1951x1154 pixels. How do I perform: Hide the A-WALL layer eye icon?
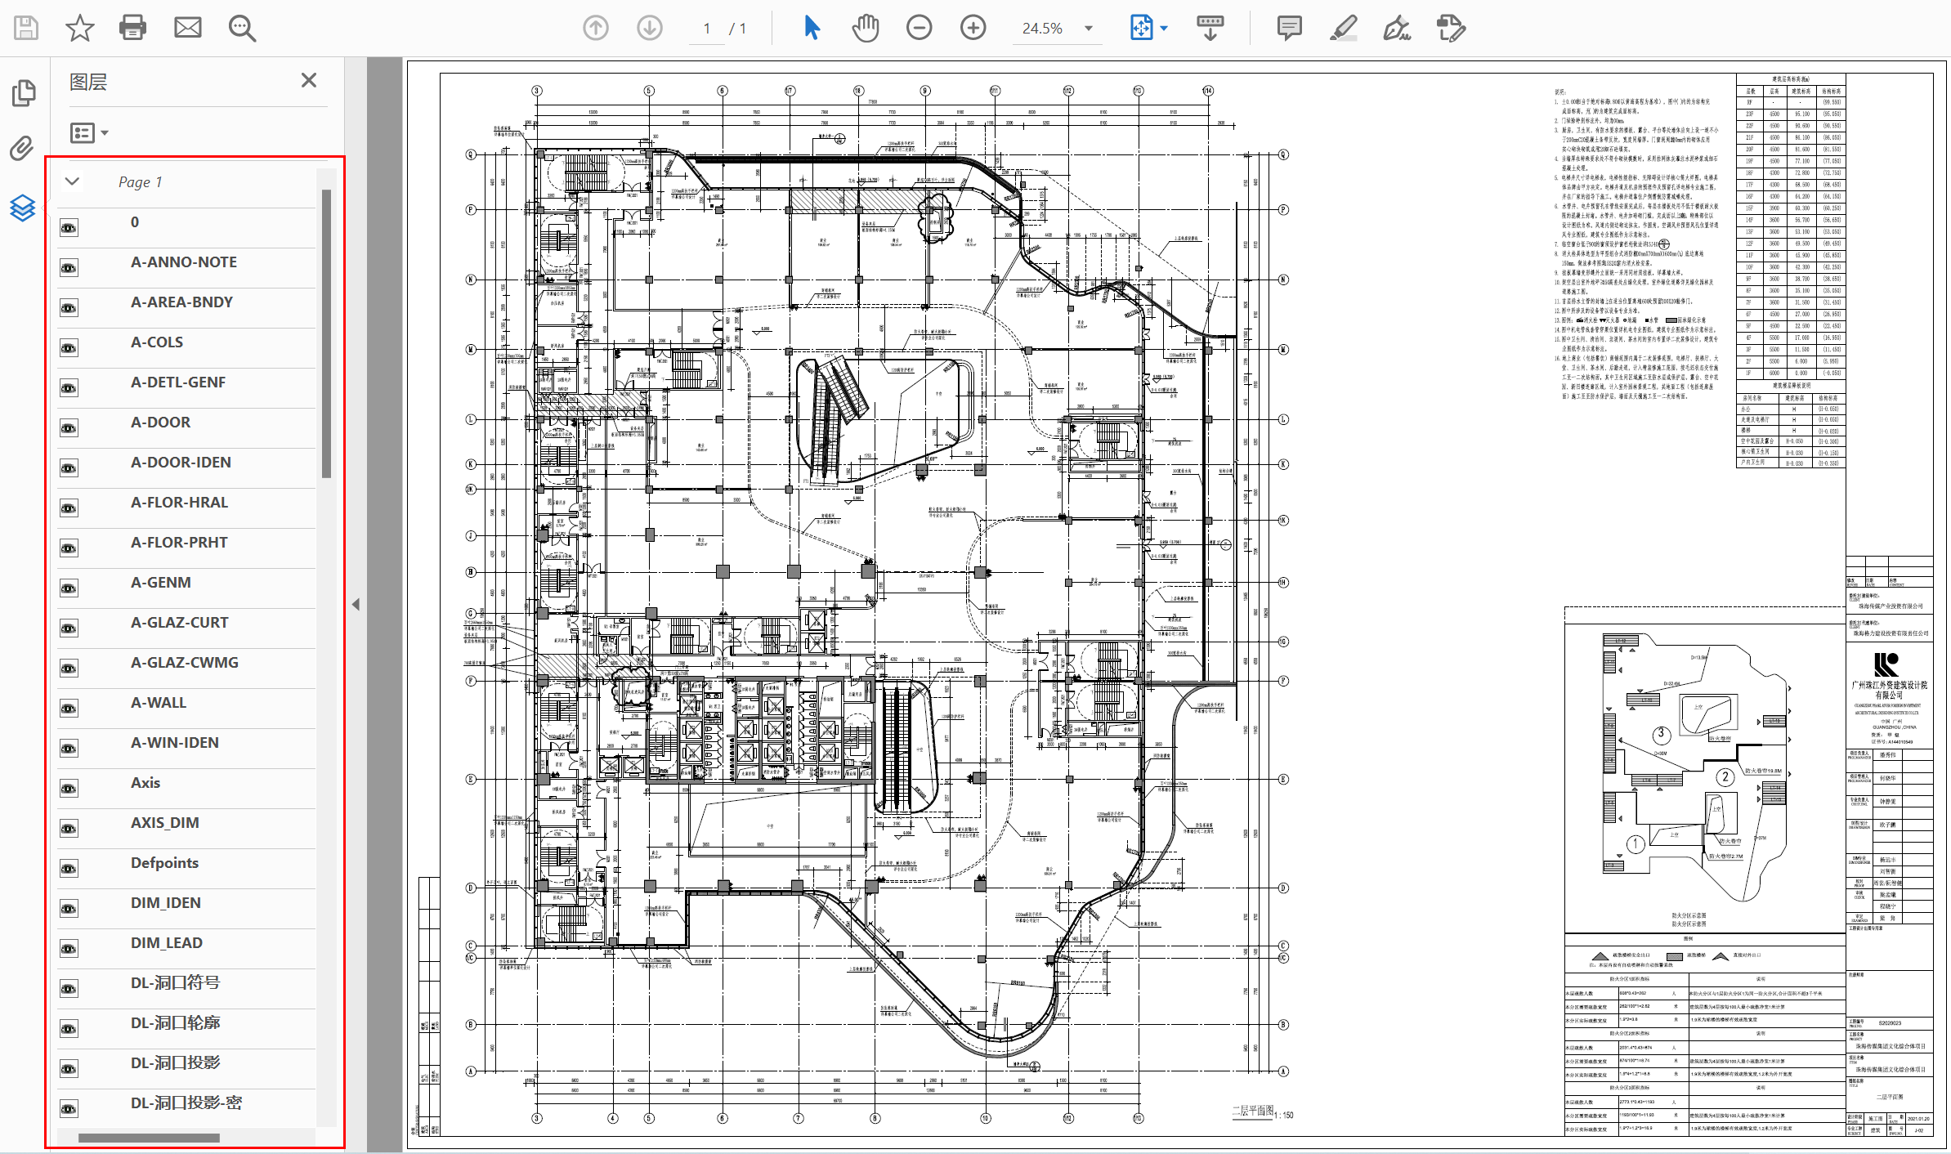(x=69, y=709)
